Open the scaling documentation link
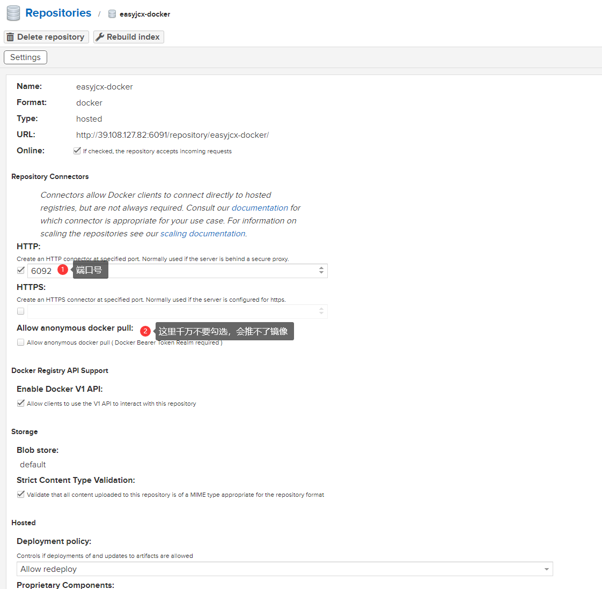The width and height of the screenshot is (602, 589). coord(203,234)
